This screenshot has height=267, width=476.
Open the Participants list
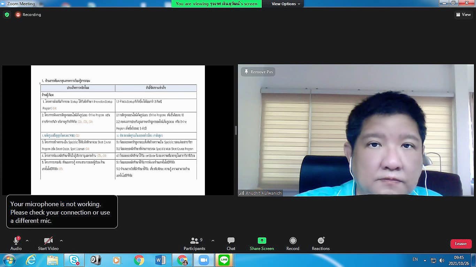coord(194,243)
